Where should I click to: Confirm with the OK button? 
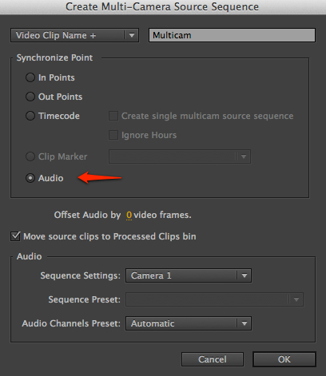[284, 359]
